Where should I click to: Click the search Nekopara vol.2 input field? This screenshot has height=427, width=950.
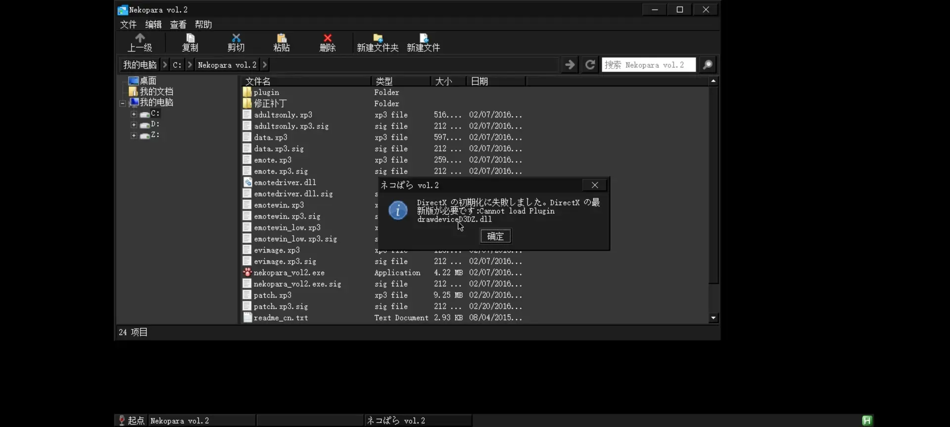click(x=649, y=65)
